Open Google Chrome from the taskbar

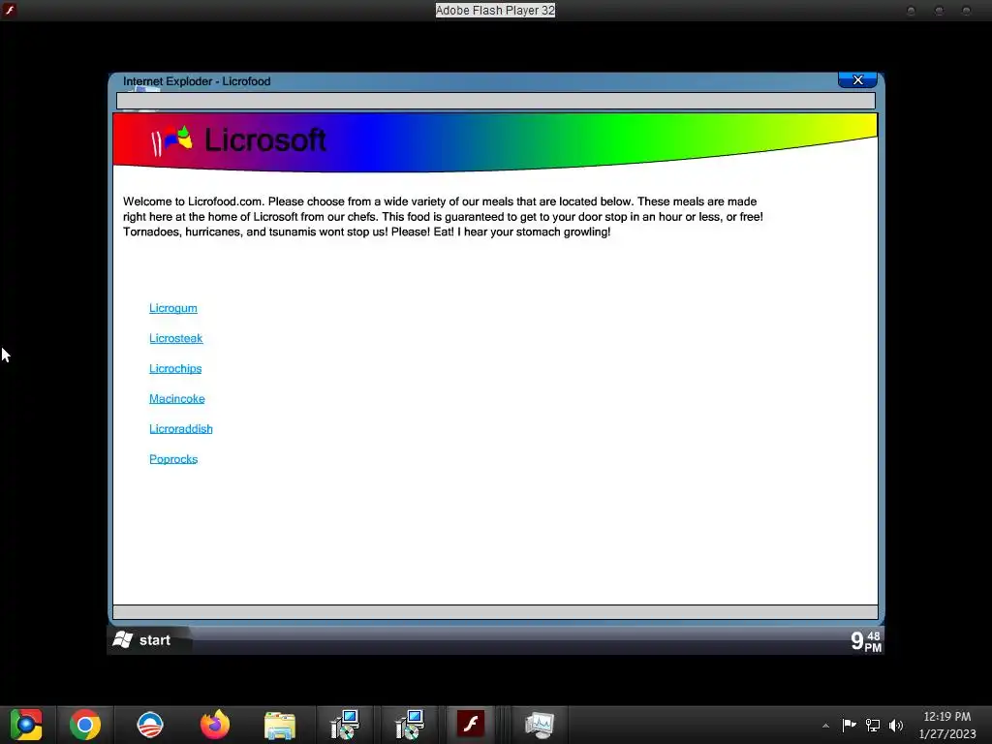(85, 725)
